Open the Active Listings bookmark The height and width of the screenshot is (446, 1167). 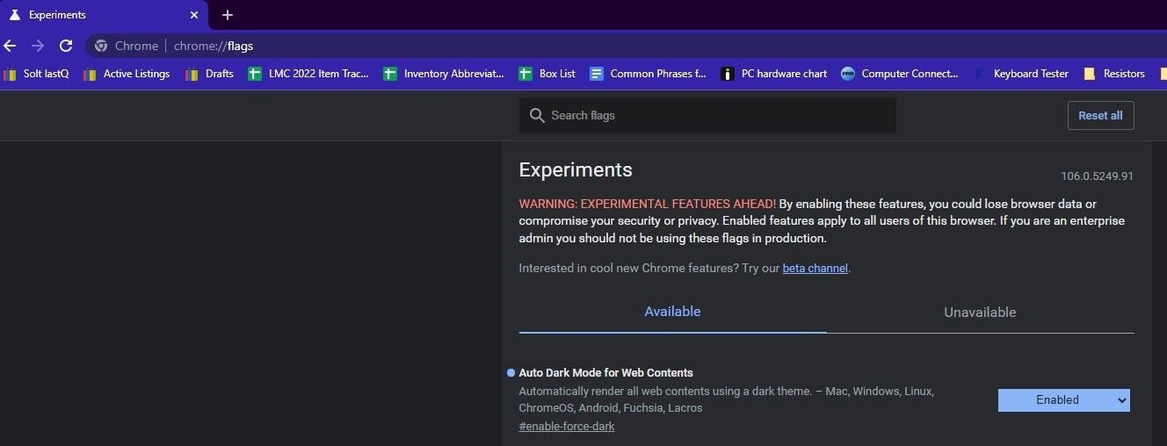[127, 74]
